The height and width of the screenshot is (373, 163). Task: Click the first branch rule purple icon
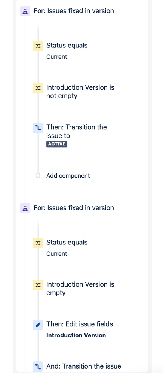tap(25, 12)
